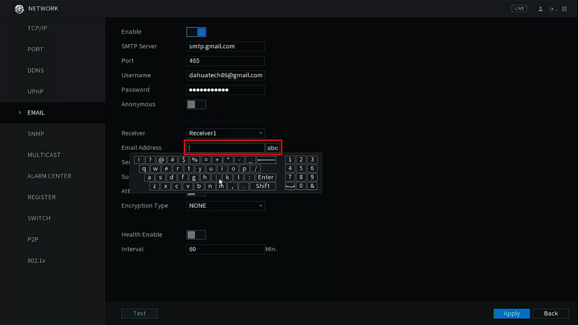The height and width of the screenshot is (325, 578).
Task: Switch keyboard input mode via abc button
Action: point(272,148)
